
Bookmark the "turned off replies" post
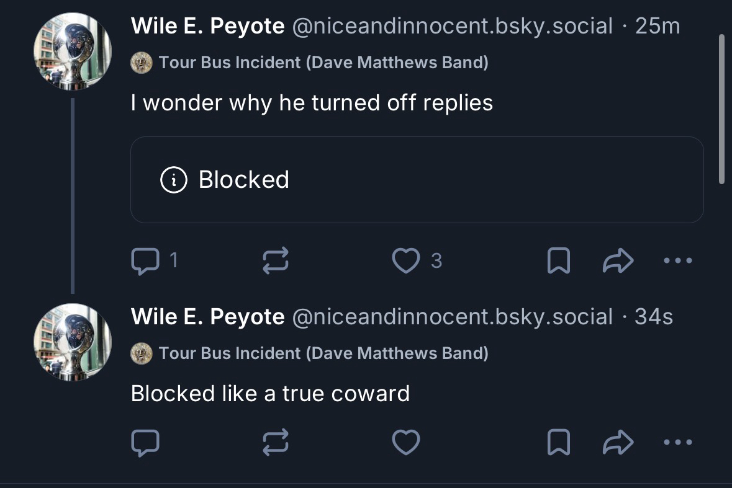point(558,262)
